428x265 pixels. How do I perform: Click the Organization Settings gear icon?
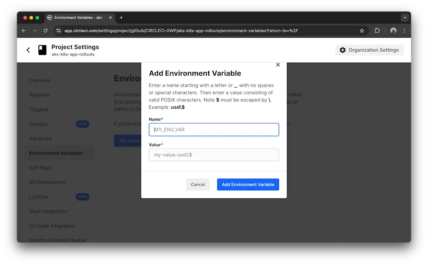pyautogui.click(x=342, y=50)
